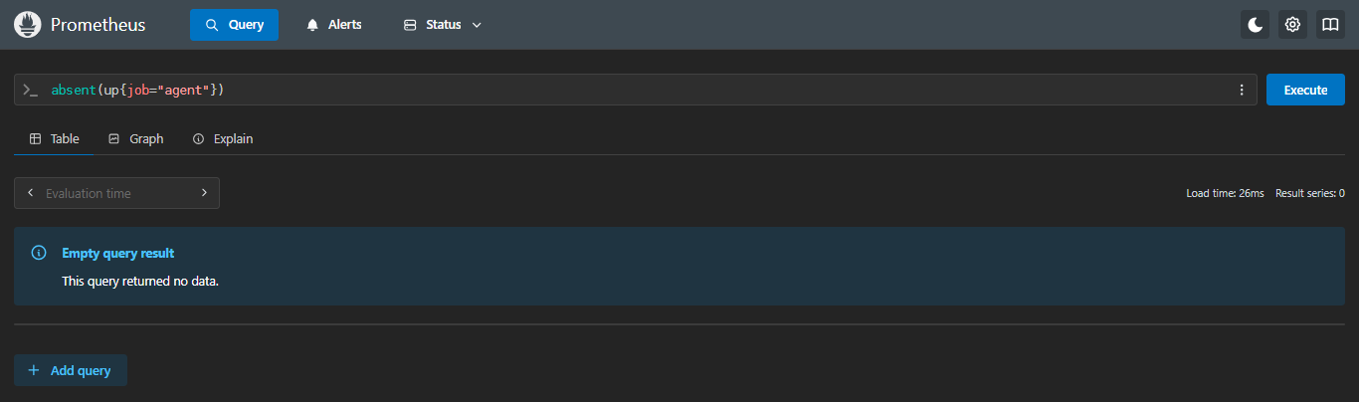This screenshot has height=402, width=1359.
Task: Toggle the dark/light theme moon icon
Action: (1256, 25)
